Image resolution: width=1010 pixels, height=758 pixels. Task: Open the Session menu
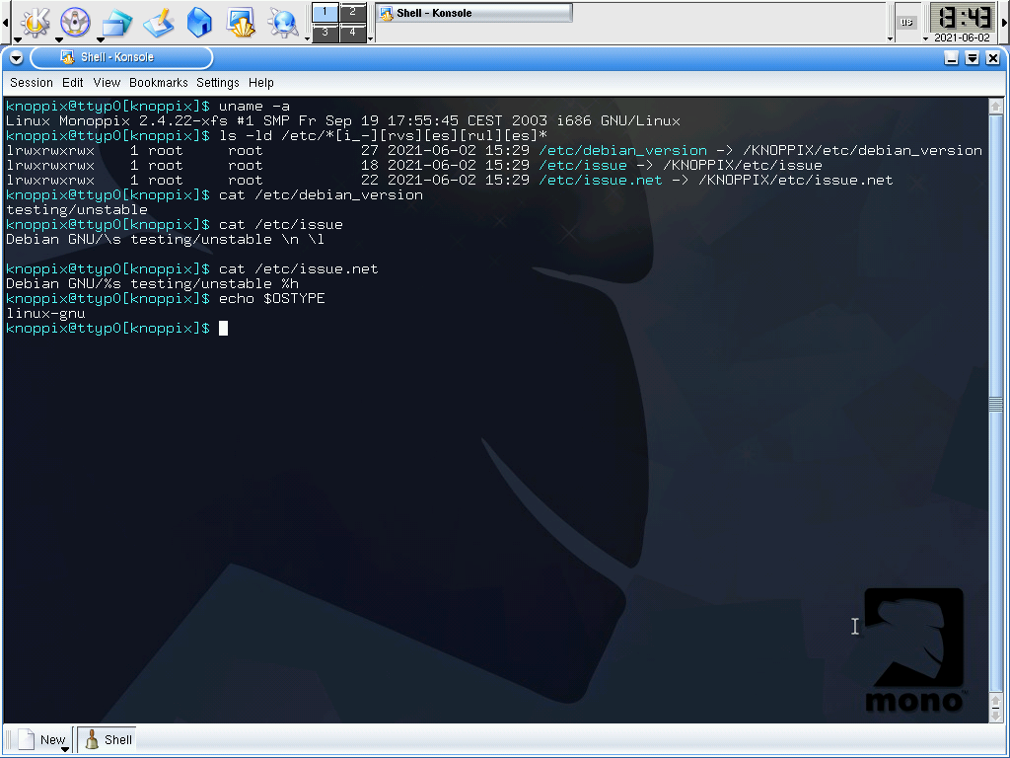click(32, 83)
